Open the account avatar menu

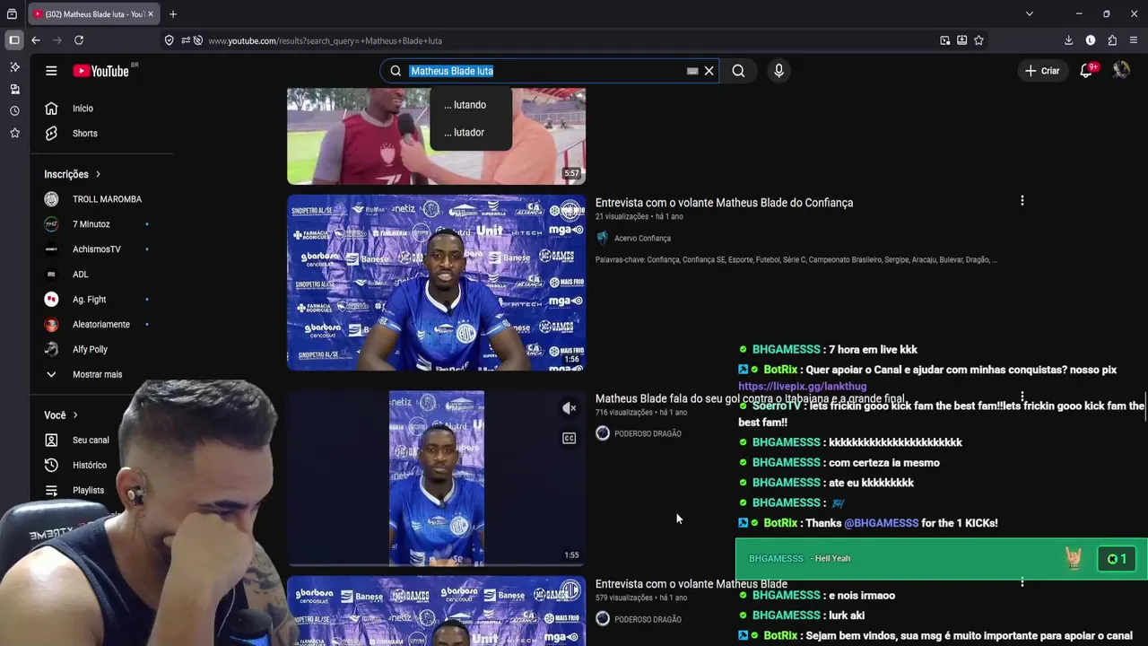1121,70
